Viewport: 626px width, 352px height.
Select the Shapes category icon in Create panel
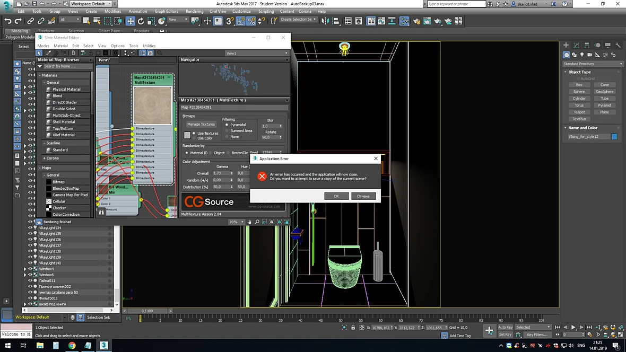point(574,55)
